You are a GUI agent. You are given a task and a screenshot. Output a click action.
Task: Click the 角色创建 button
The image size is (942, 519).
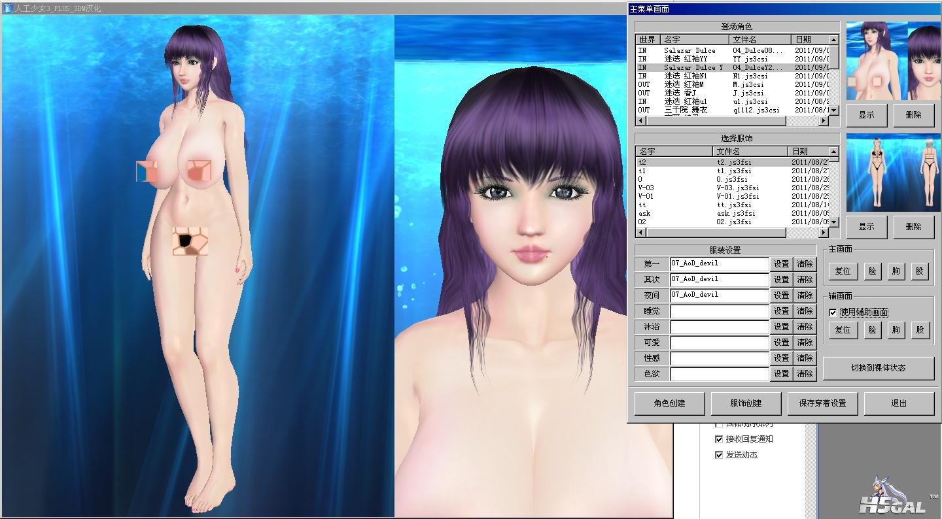(669, 403)
